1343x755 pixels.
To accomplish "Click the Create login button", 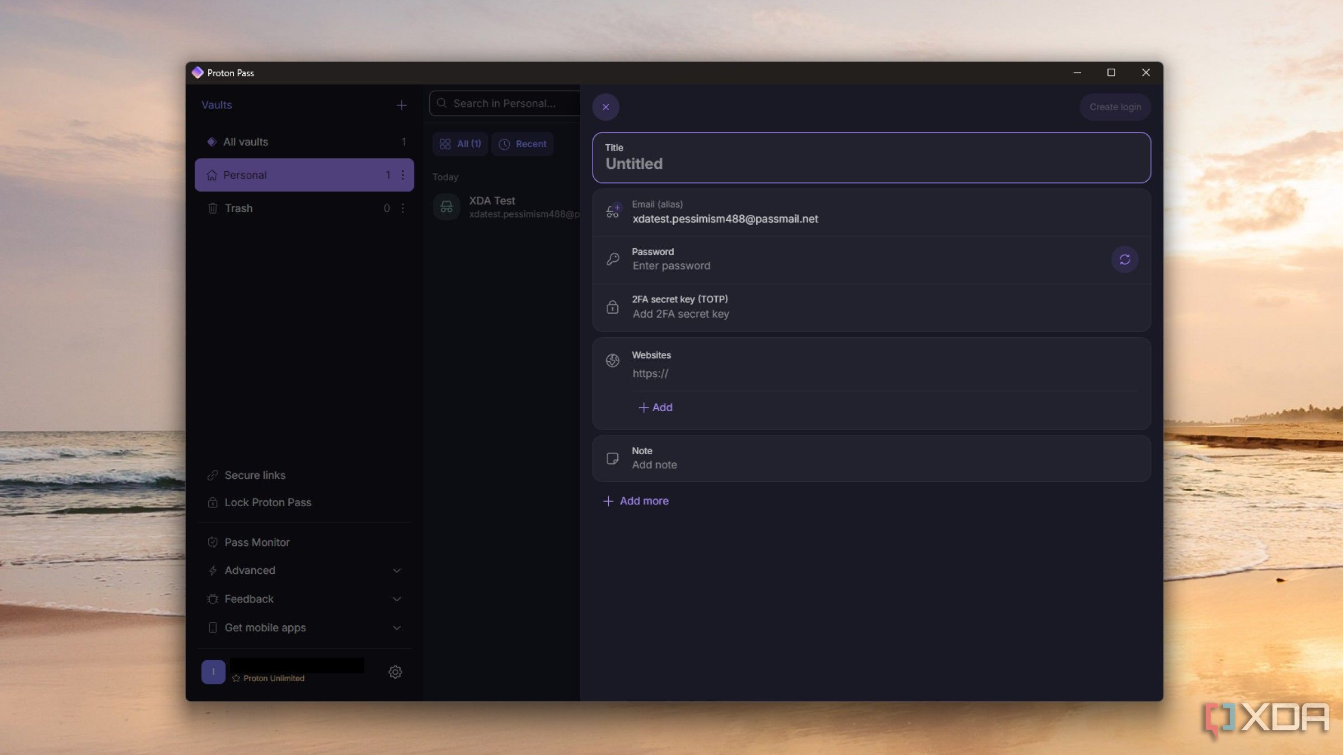I will click(x=1115, y=107).
